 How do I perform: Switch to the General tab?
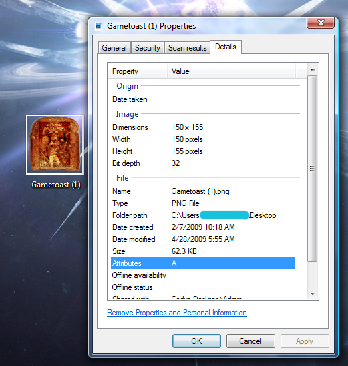pos(114,48)
